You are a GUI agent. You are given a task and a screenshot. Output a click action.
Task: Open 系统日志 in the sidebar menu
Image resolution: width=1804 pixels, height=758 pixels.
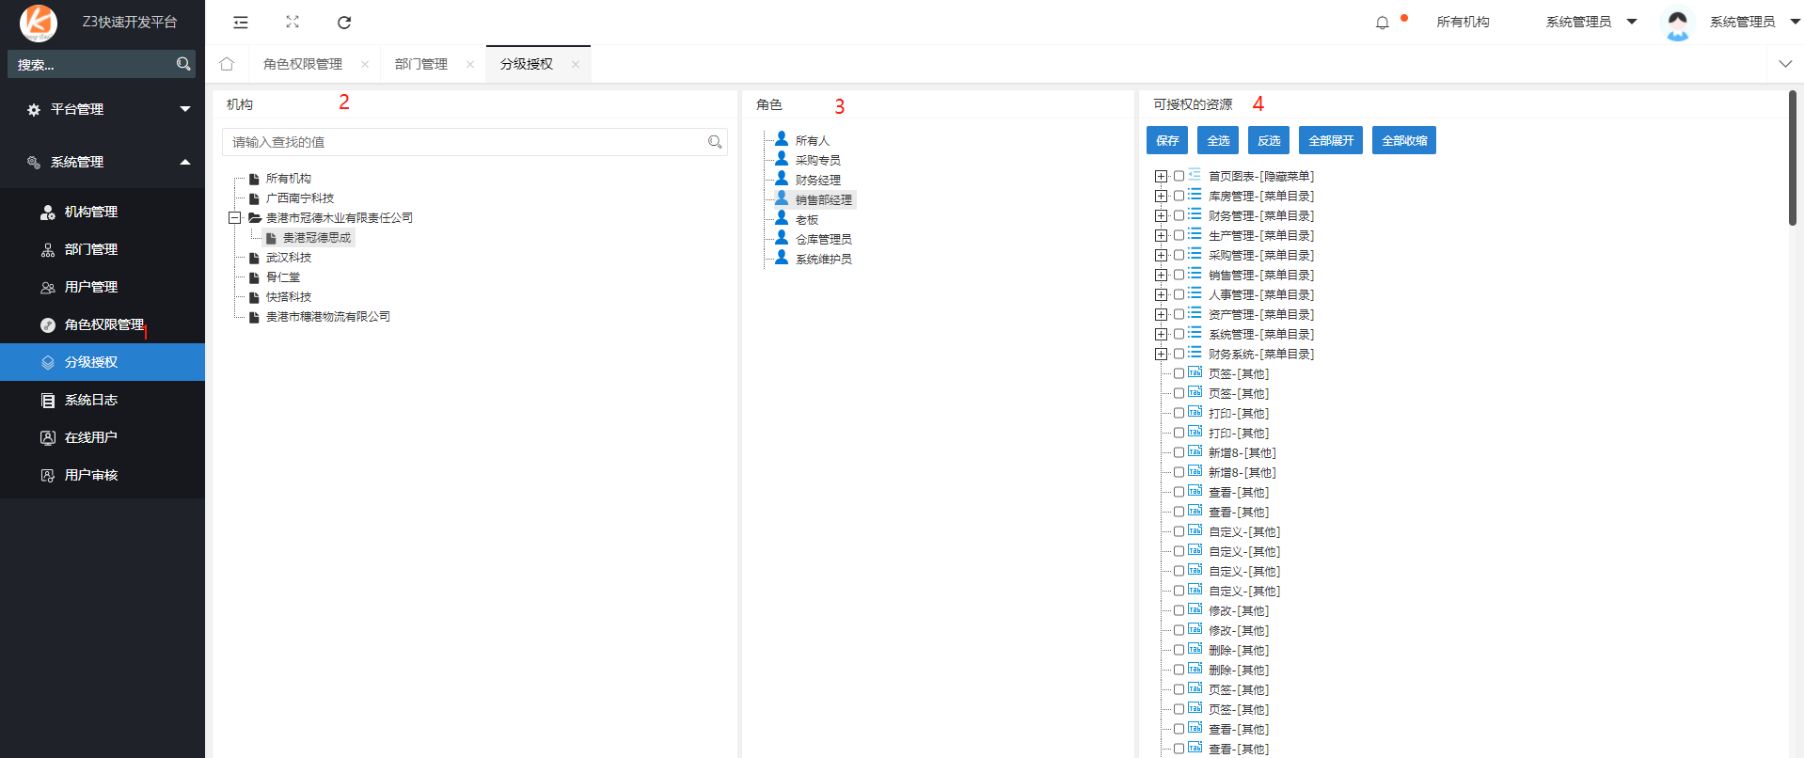coord(91,400)
